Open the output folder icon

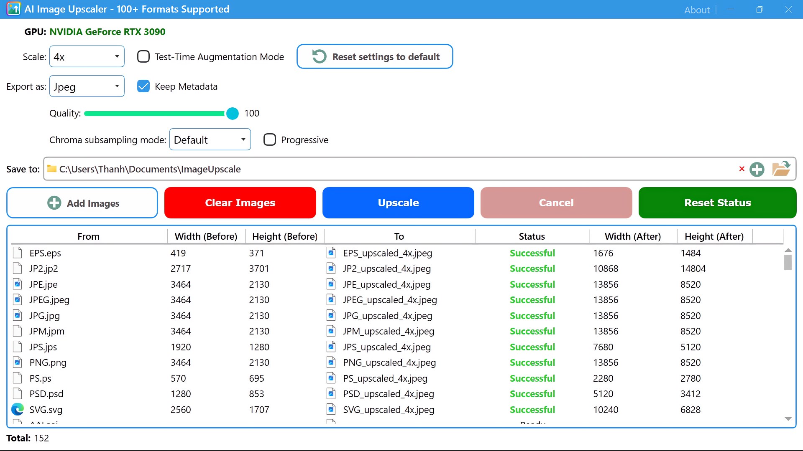pyautogui.click(x=781, y=169)
